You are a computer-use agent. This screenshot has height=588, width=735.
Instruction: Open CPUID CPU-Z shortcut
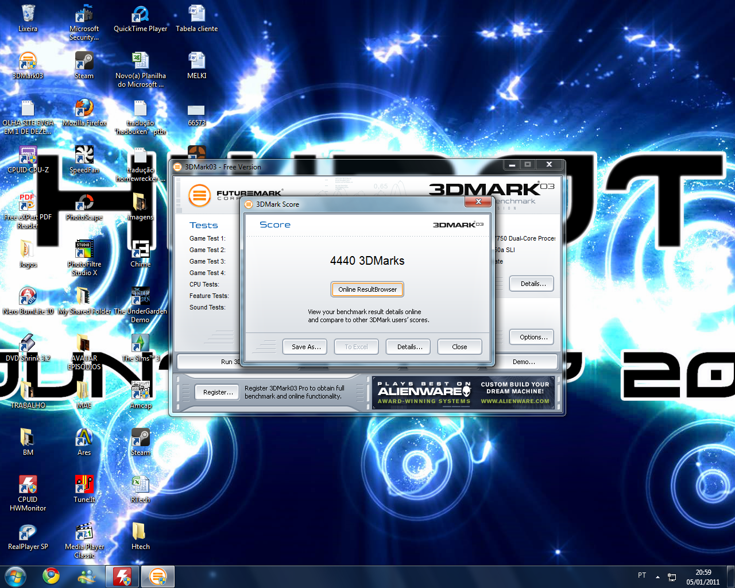(28, 160)
